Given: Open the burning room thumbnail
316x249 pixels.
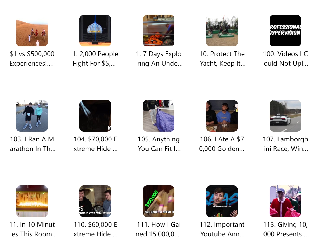Looking at the screenshot, I should (x=32, y=201).
